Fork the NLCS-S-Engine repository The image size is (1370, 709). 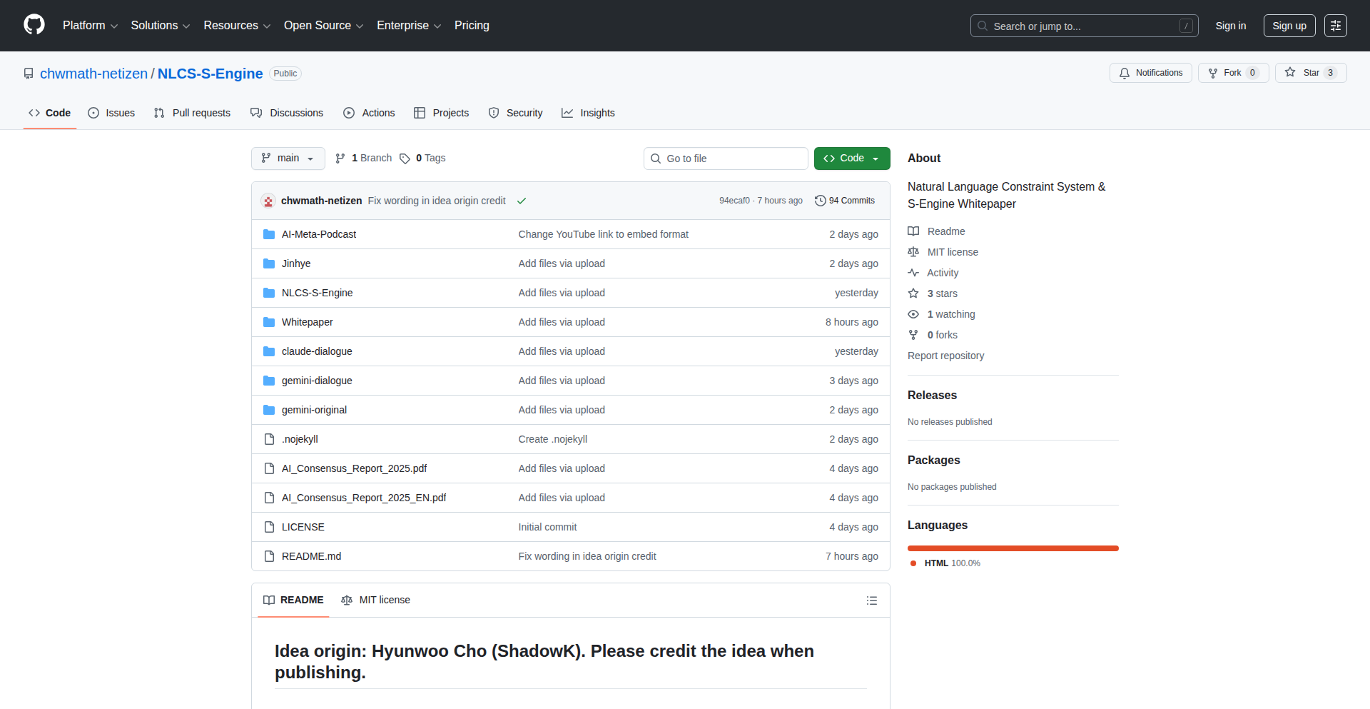click(1225, 73)
